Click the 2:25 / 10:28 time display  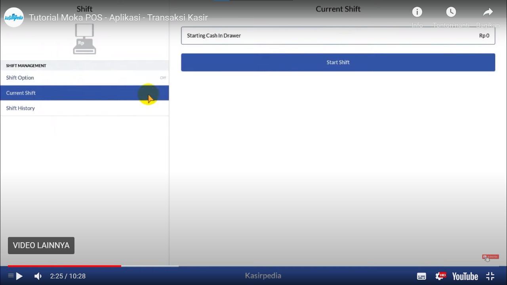click(68, 276)
